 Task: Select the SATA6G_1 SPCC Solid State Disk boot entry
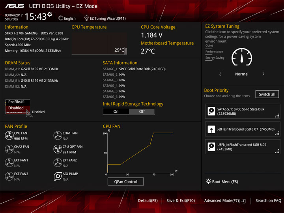[x=243, y=111]
